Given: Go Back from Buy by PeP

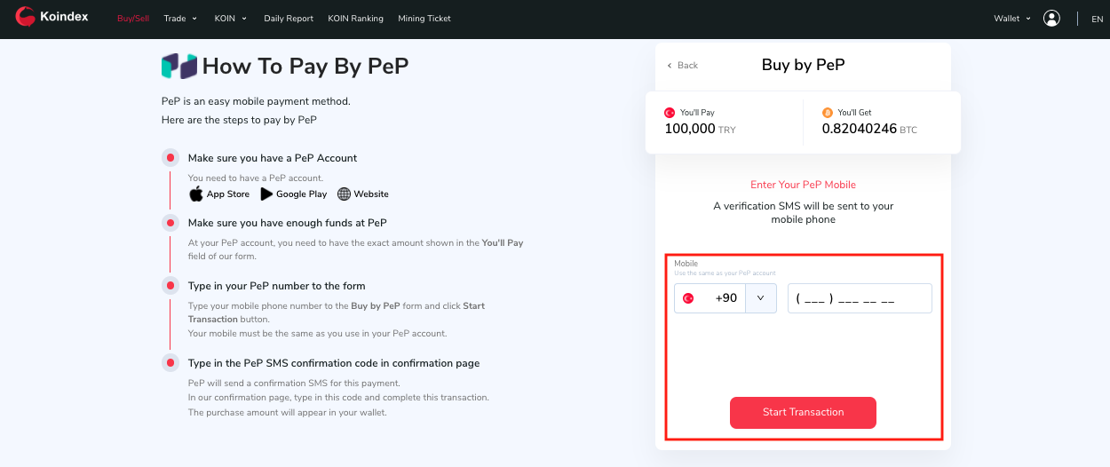Looking at the screenshot, I should (682, 65).
